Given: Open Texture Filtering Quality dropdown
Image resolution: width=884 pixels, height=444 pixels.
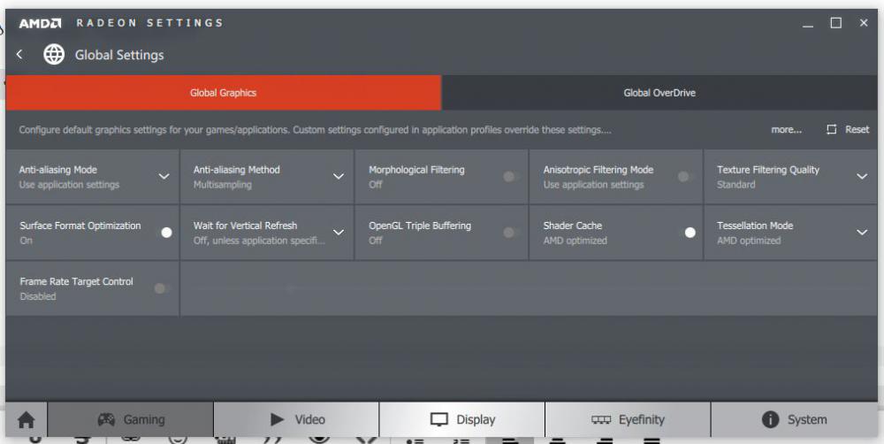Looking at the screenshot, I should pos(862,177).
